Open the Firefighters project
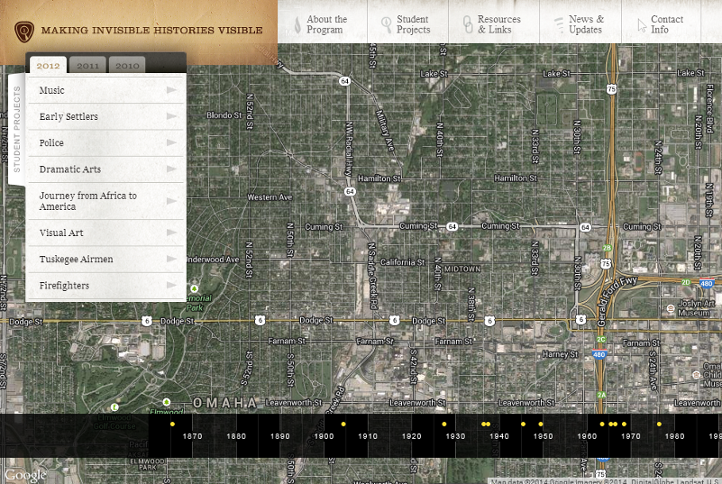The width and height of the screenshot is (722, 484). coord(106,286)
